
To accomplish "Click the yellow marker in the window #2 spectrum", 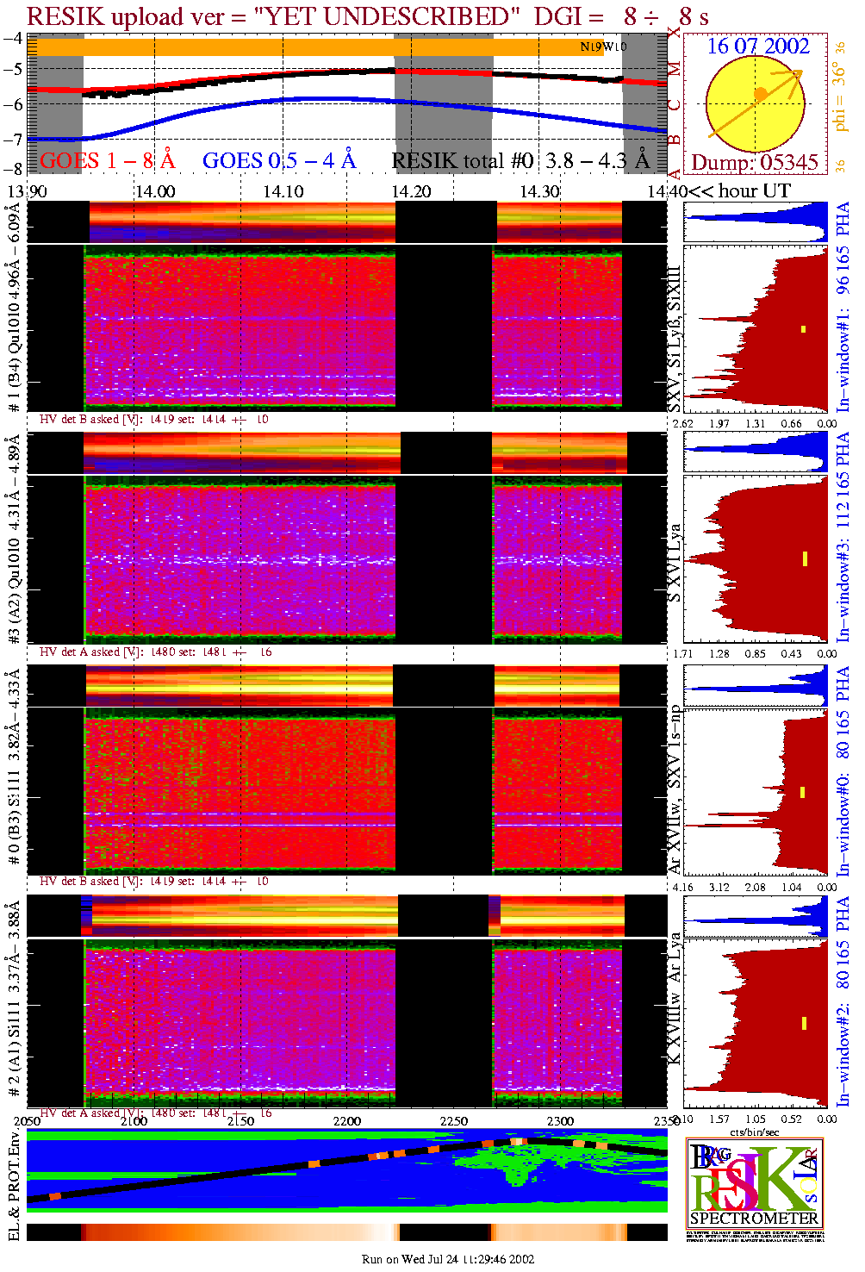I will tap(804, 1023).
